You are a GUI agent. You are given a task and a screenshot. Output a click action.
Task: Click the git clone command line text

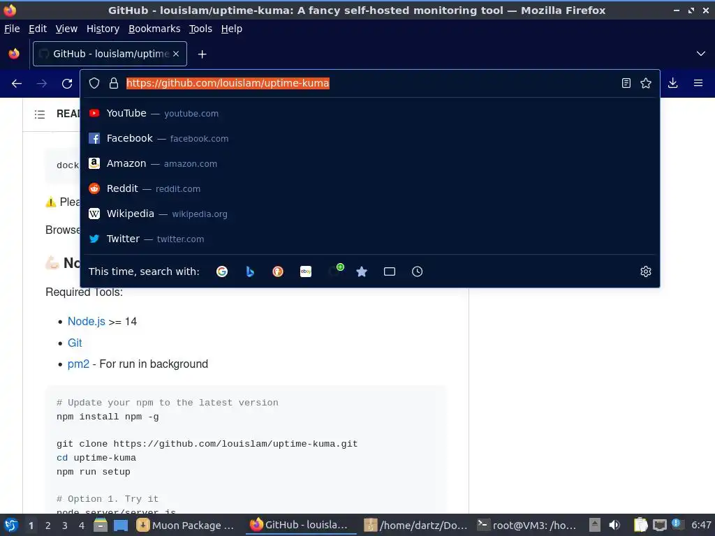(x=207, y=444)
